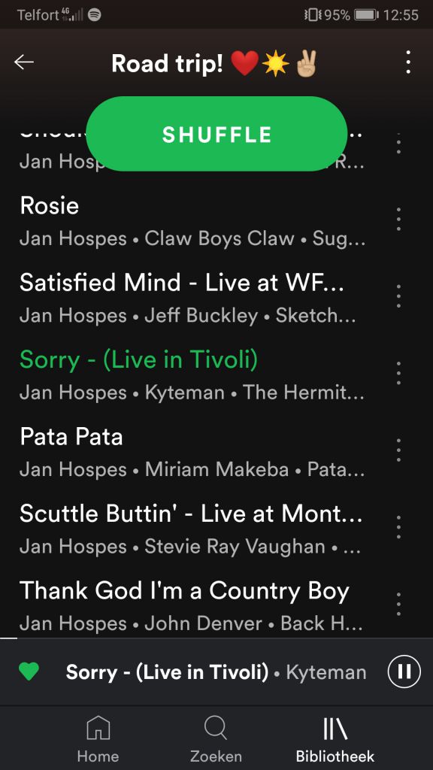The height and width of the screenshot is (770, 433).
Task: Open now playing bar for Sorry
Action: pos(216,671)
